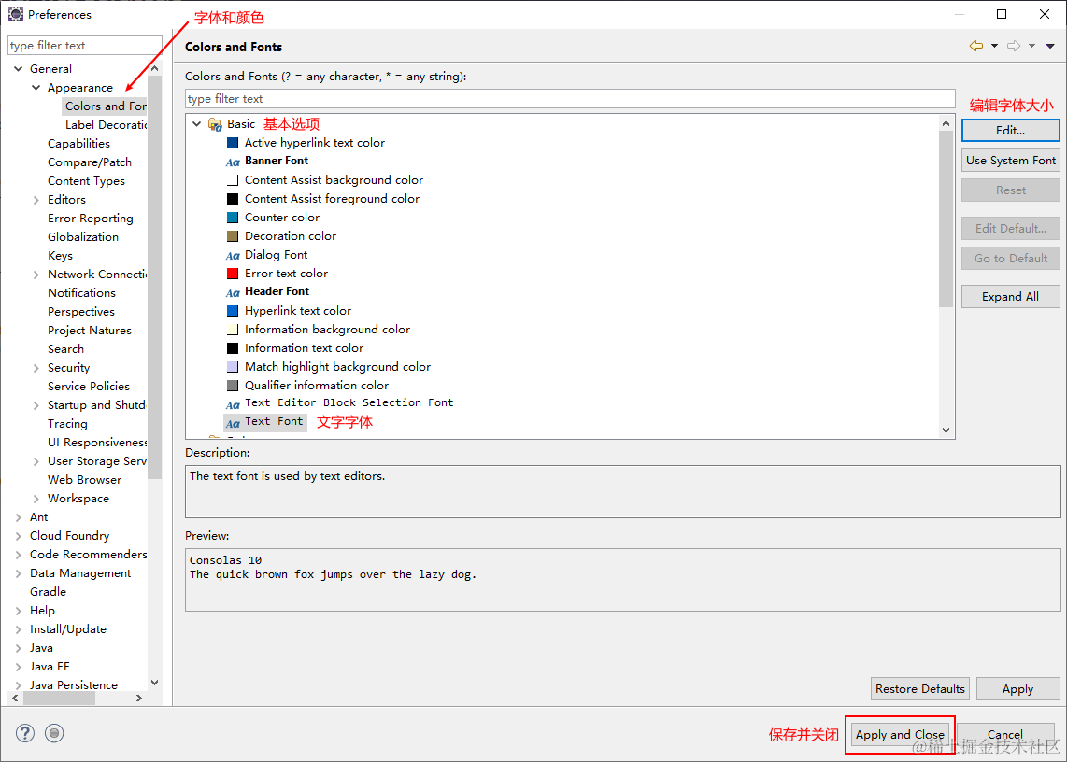The width and height of the screenshot is (1067, 762).
Task: Select the Dialog Font Aa icon
Action: (x=233, y=256)
